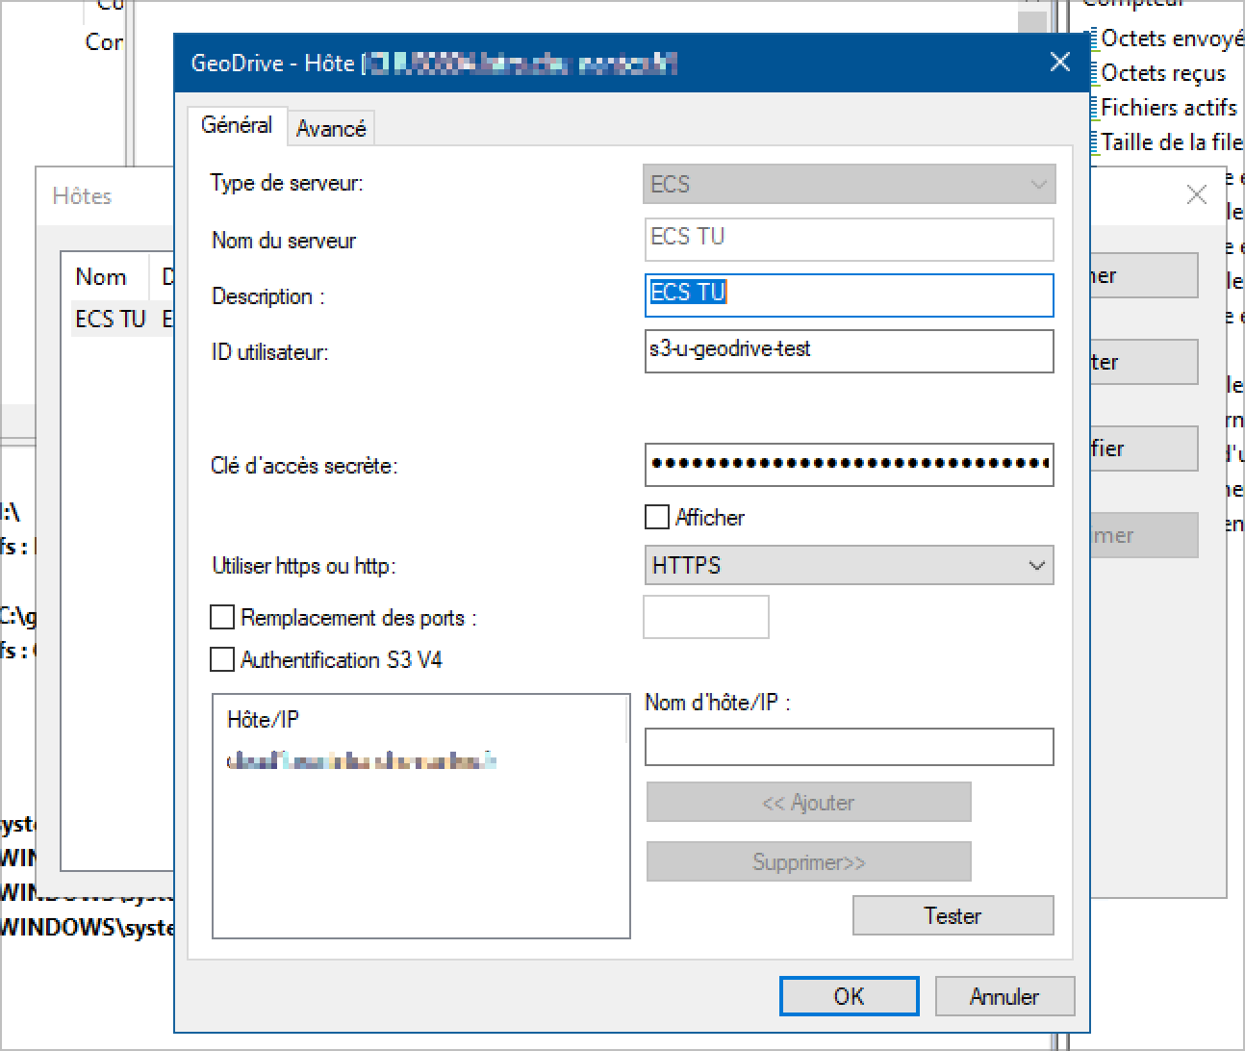1245x1051 pixels.
Task: Focus the Nom d'hôte/IP text field
Action: point(849,747)
